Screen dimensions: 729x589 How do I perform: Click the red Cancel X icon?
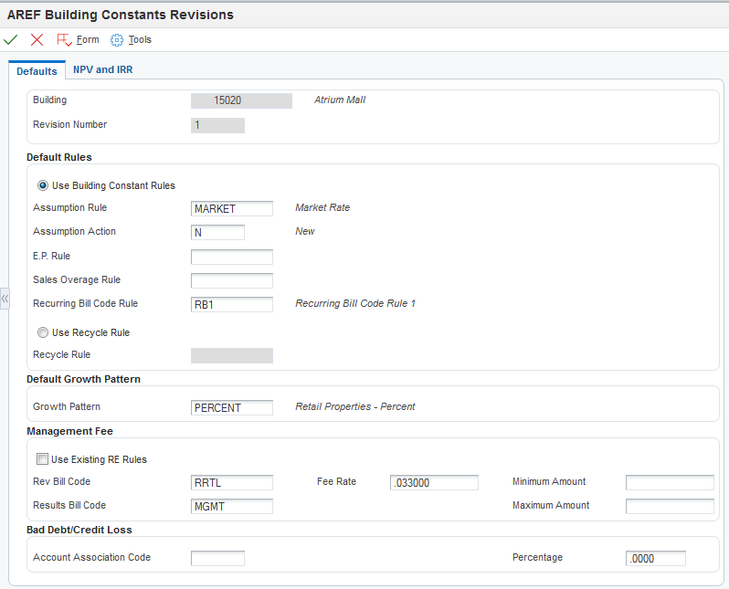click(37, 40)
